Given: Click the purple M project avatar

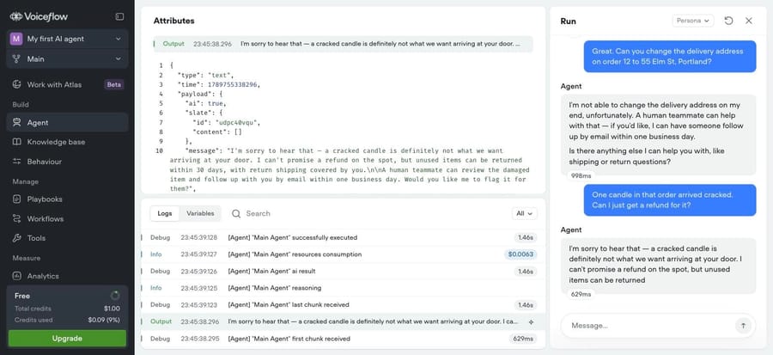Looking at the screenshot, I should 16,39.
